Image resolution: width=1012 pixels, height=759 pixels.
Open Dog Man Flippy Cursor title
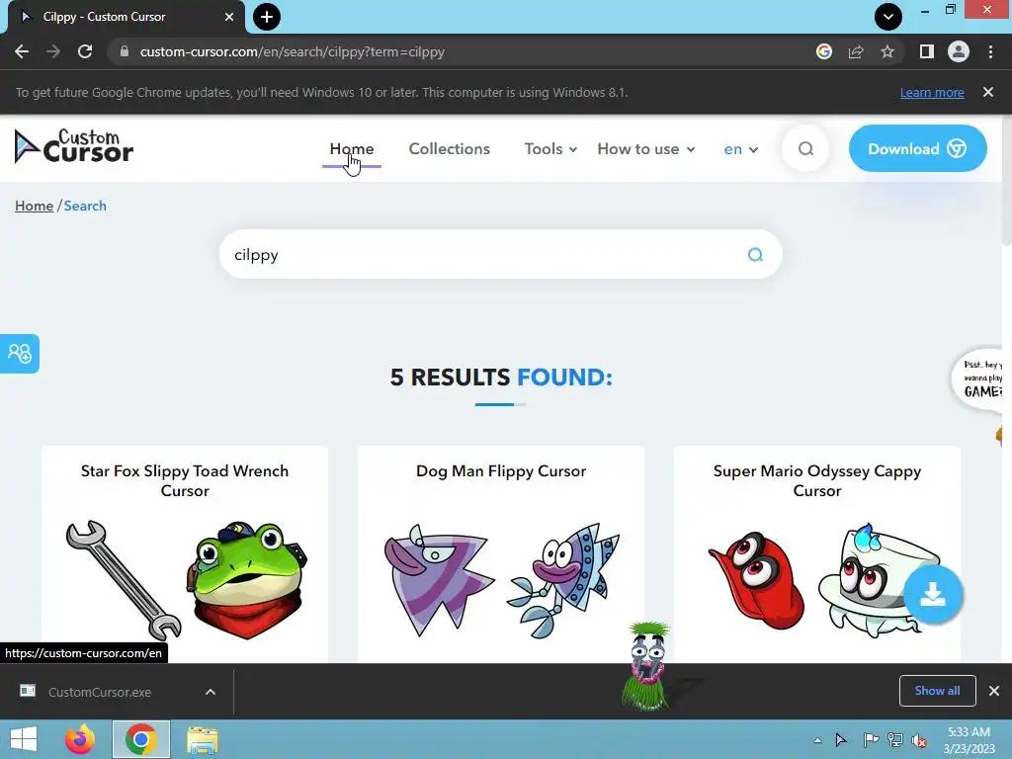501,471
